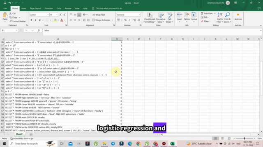The image size is (263, 147).
Task: Click the Percent Style icon
Action: pyautogui.click(x=125, y=20)
